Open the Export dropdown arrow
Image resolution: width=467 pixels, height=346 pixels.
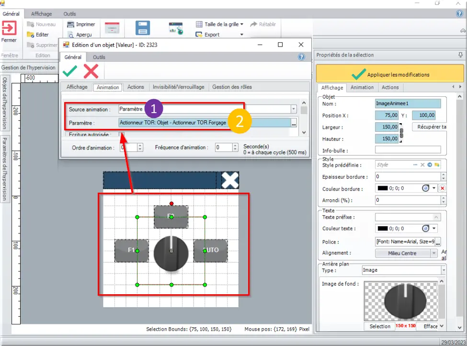click(242, 35)
